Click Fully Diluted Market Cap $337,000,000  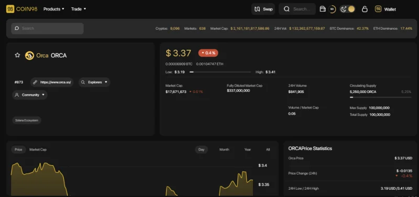[238, 90]
